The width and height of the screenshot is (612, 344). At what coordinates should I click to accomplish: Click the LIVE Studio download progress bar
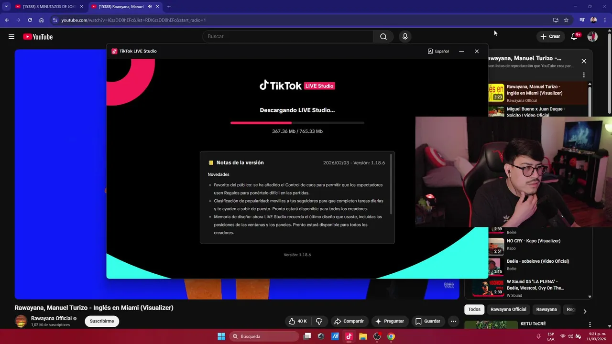click(x=297, y=123)
